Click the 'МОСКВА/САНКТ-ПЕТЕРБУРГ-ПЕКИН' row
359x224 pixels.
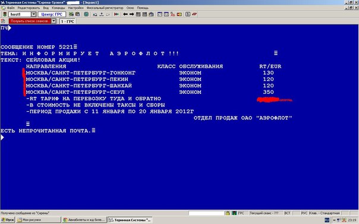click(77, 79)
